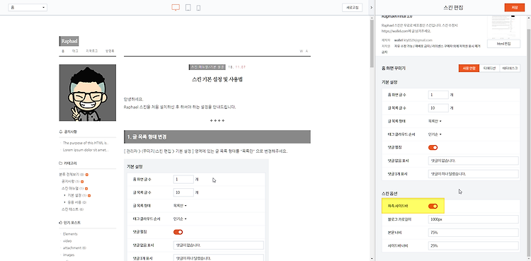Click the '1. 글 목록 형태 변경' heading
The width and height of the screenshot is (531, 261).
(217, 137)
